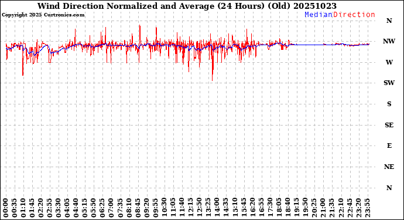Click the 01:10 time label

click(23, 208)
